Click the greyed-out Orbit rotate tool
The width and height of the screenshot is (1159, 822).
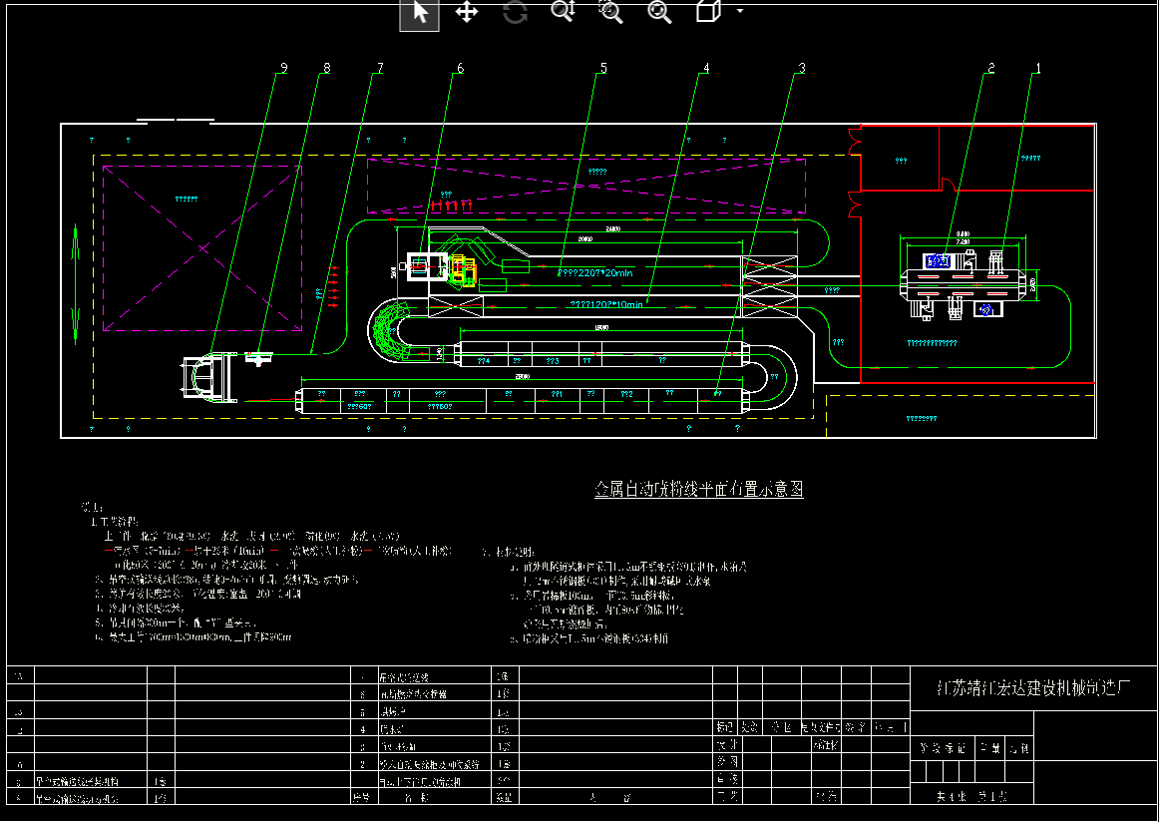(x=515, y=13)
